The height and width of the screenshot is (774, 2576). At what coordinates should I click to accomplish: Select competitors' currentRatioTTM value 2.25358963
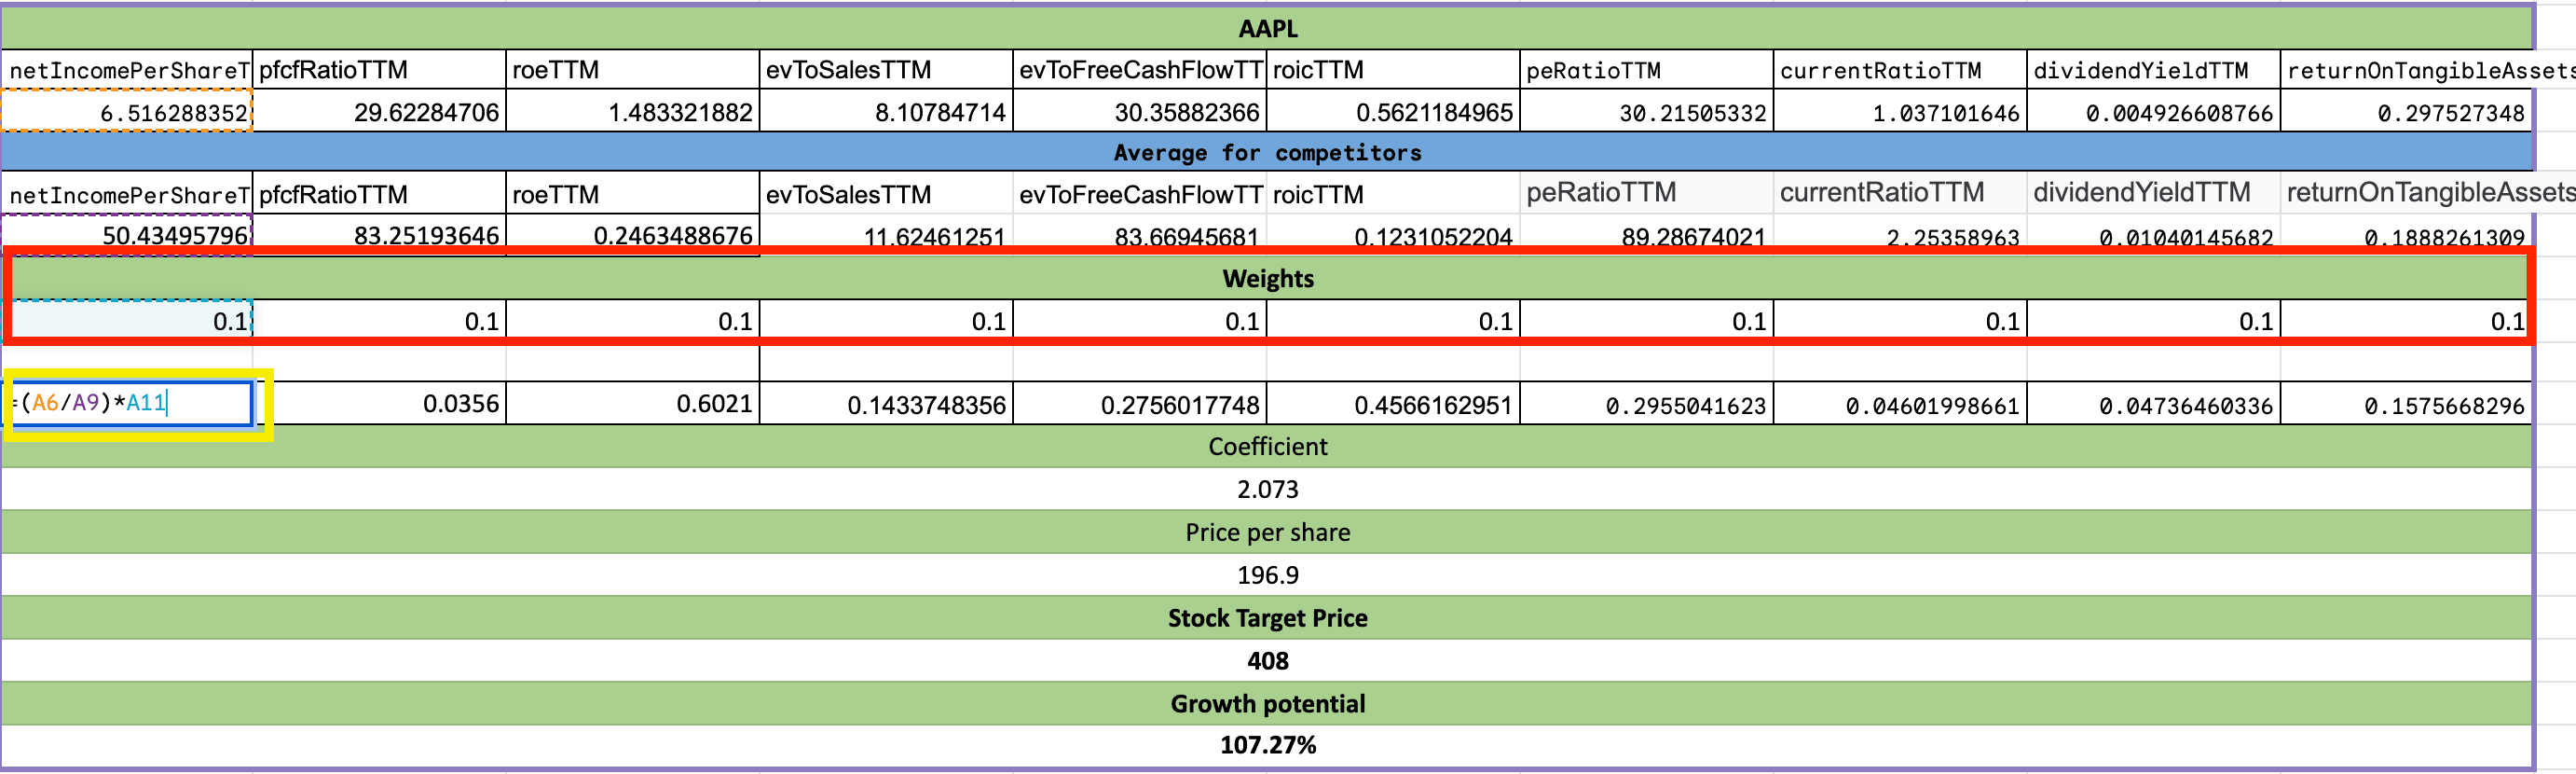point(1900,236)
